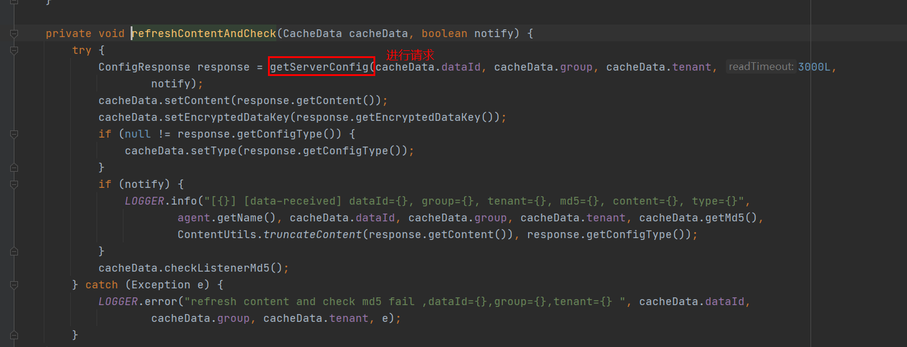Click getConfigType inside the setType call
Image resolution: width=907 pixels, height=347 pixels.
pos(345,151)
